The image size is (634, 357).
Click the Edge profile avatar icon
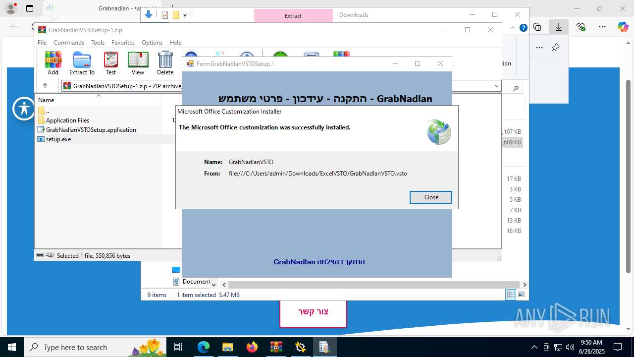(x=11, y=8)
